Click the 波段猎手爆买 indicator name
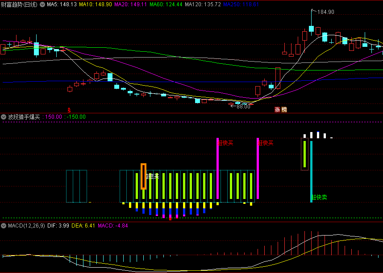 pos(24,117)
